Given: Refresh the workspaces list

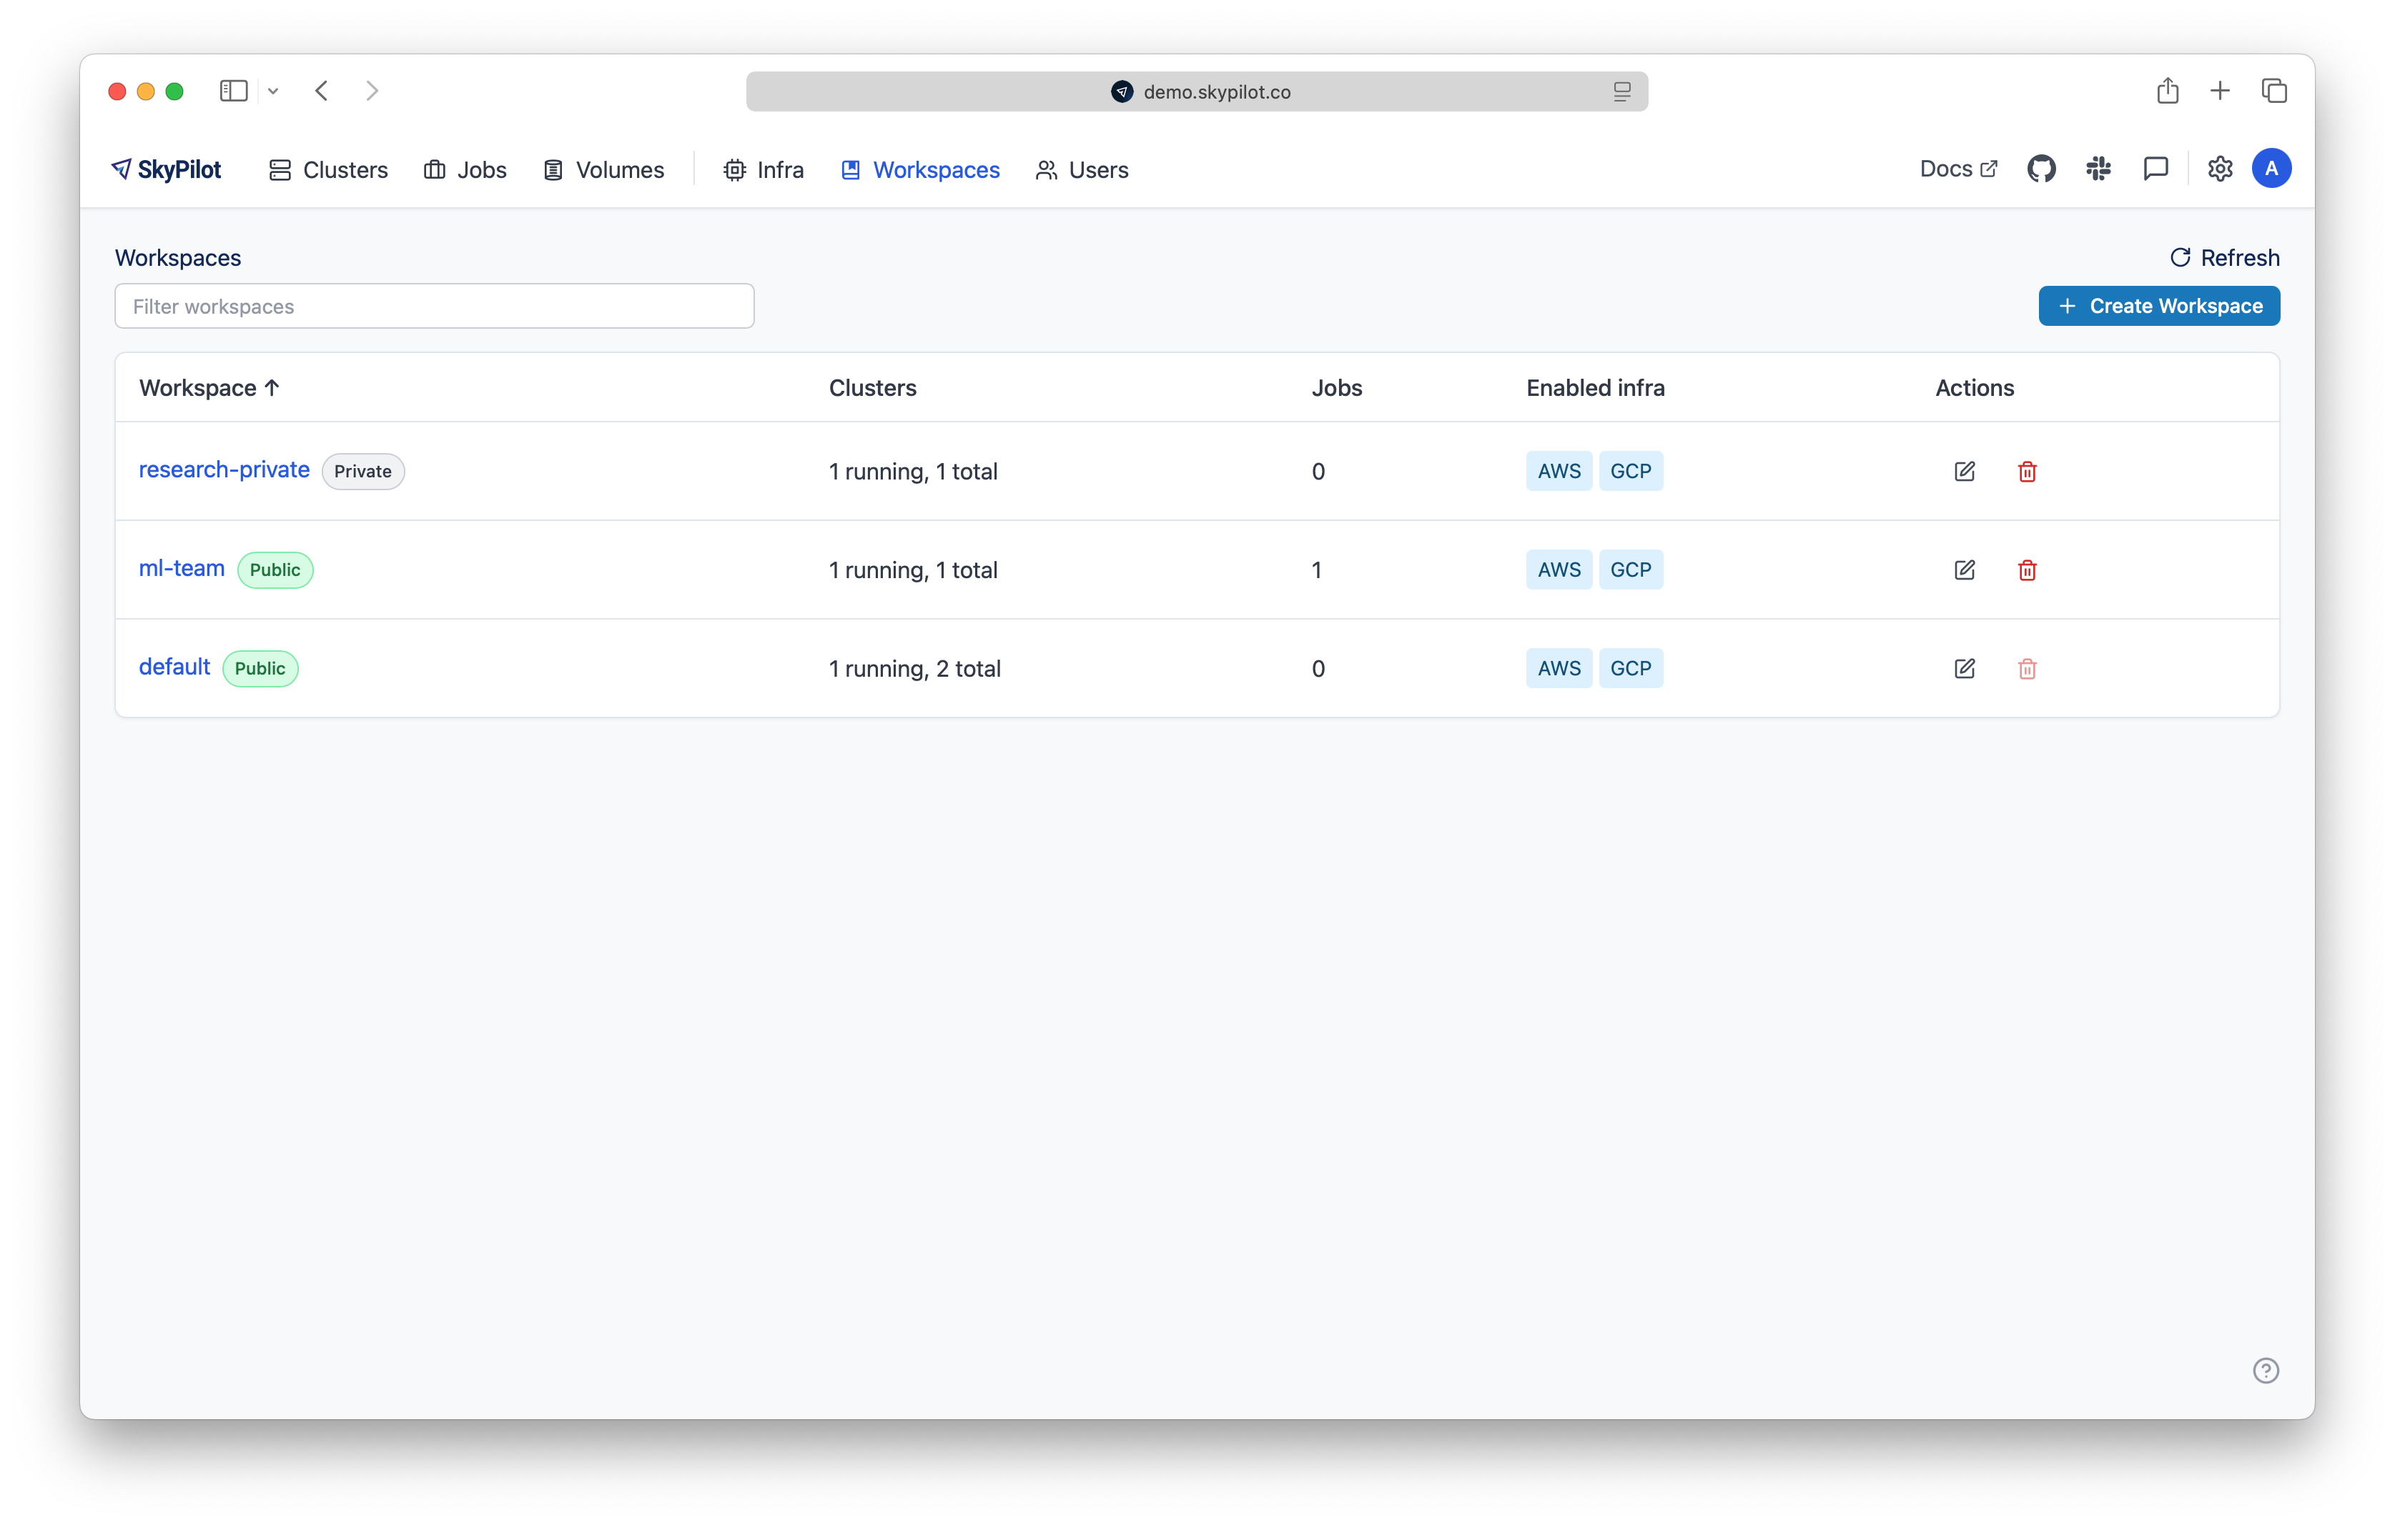Looking at the screenshot, I should coord(2224,257).
